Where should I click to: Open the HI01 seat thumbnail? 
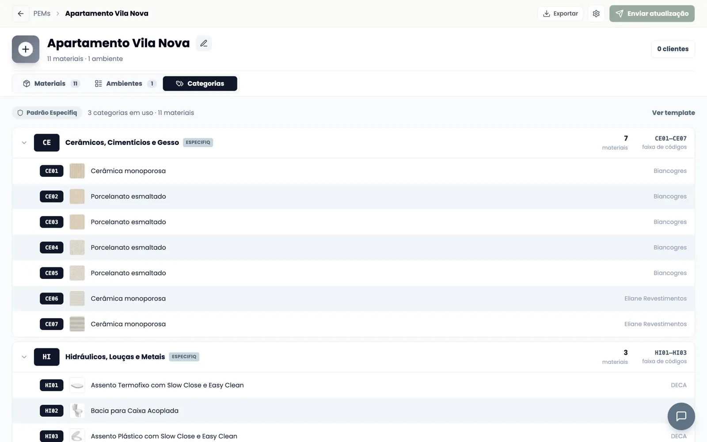[x=77, y=385]
